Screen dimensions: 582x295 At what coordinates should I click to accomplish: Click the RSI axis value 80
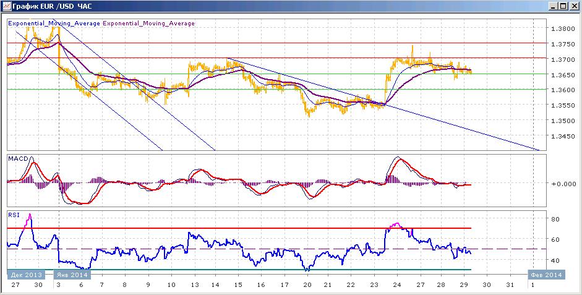[555, 219]
